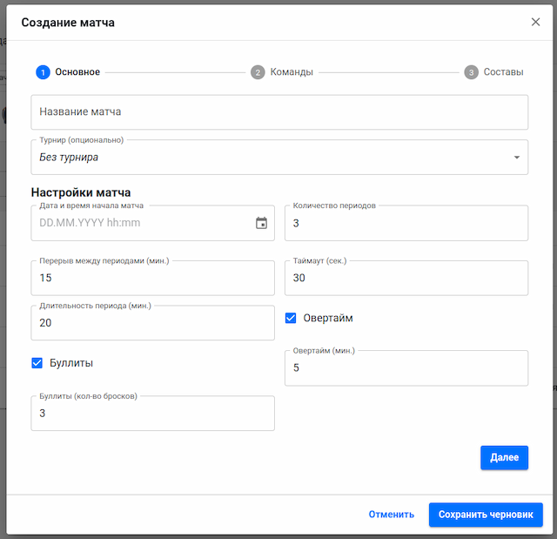Select the Количество периодов field
This screenshot has width=557, height=539.
pyautogui.click(x=406, y=224)
